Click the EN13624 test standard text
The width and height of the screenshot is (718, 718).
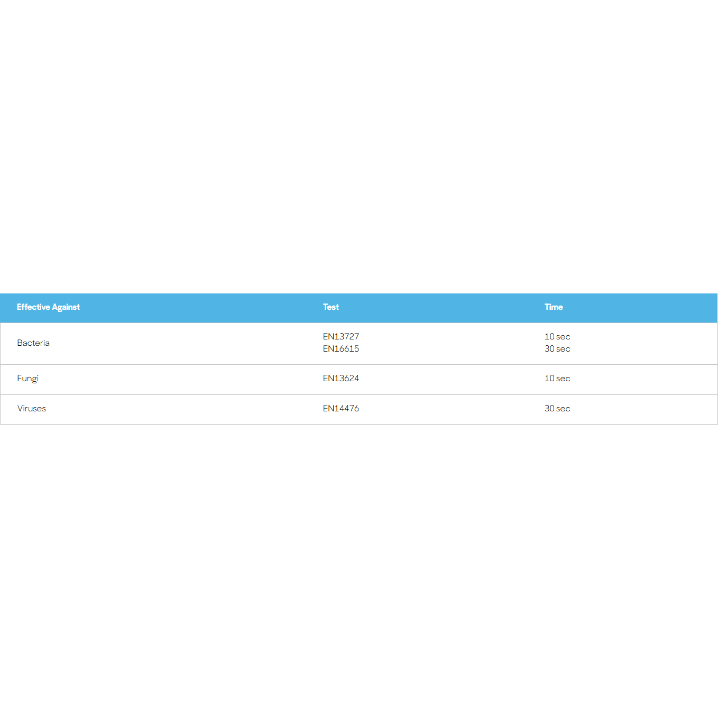(341, 379)
